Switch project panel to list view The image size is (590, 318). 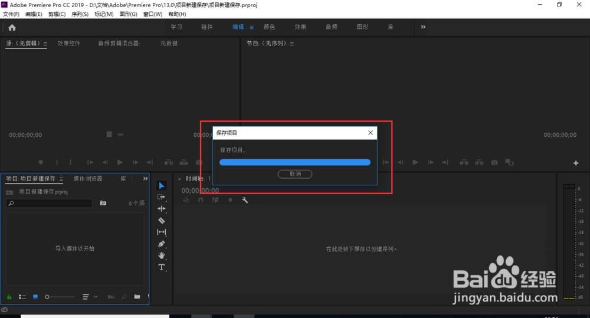[22, 297]
